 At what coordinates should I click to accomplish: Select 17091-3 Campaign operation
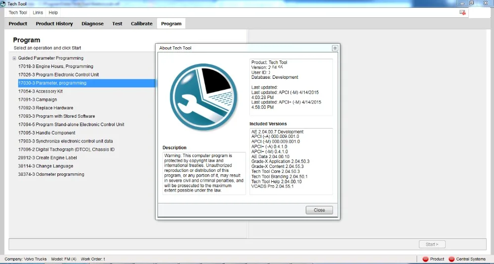(x=38, y=99)
